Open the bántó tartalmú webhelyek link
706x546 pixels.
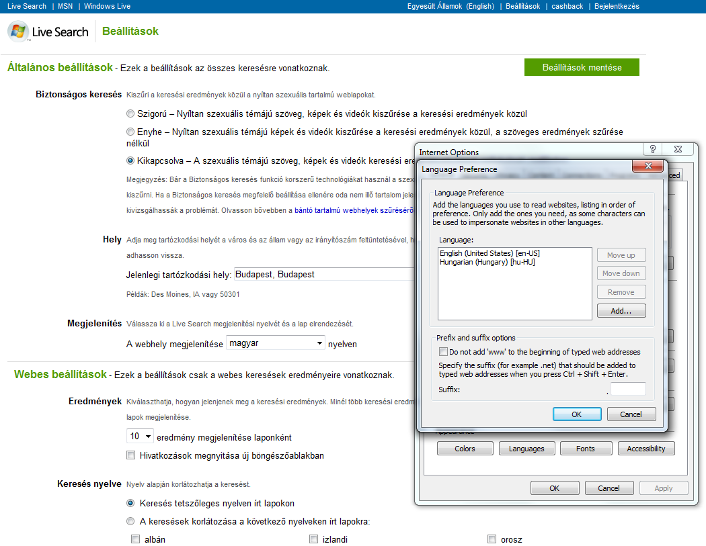coord(354,210)
